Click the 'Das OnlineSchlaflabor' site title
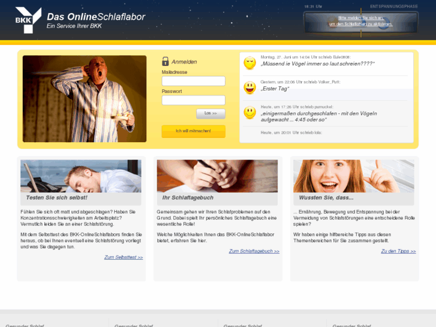The image size is (436, 327). click(96, 17)
